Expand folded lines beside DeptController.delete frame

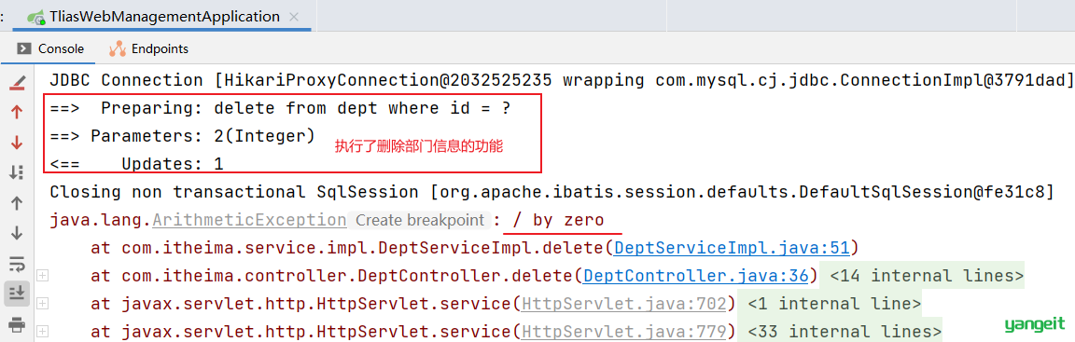(43, 276)
